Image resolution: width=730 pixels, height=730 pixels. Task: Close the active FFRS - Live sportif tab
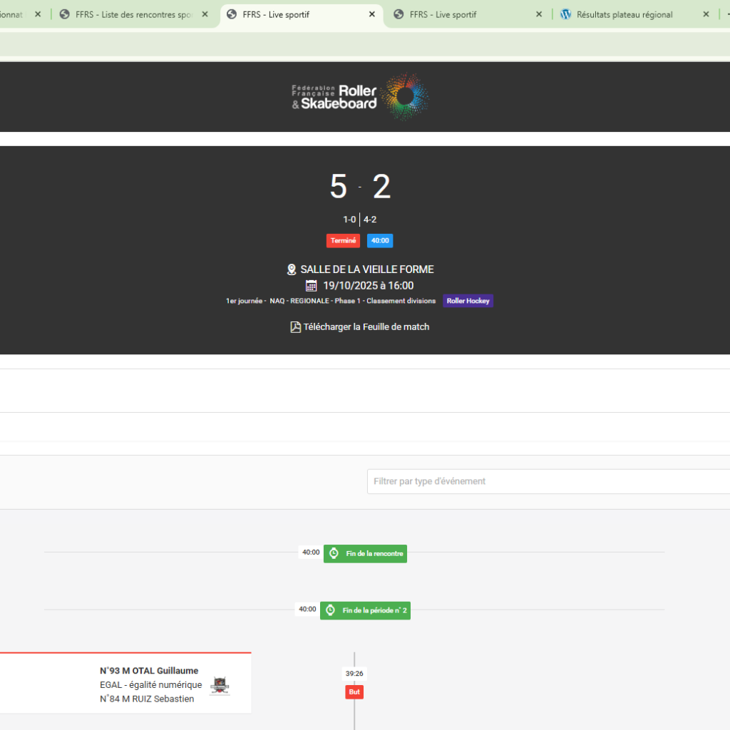(372, 14)
